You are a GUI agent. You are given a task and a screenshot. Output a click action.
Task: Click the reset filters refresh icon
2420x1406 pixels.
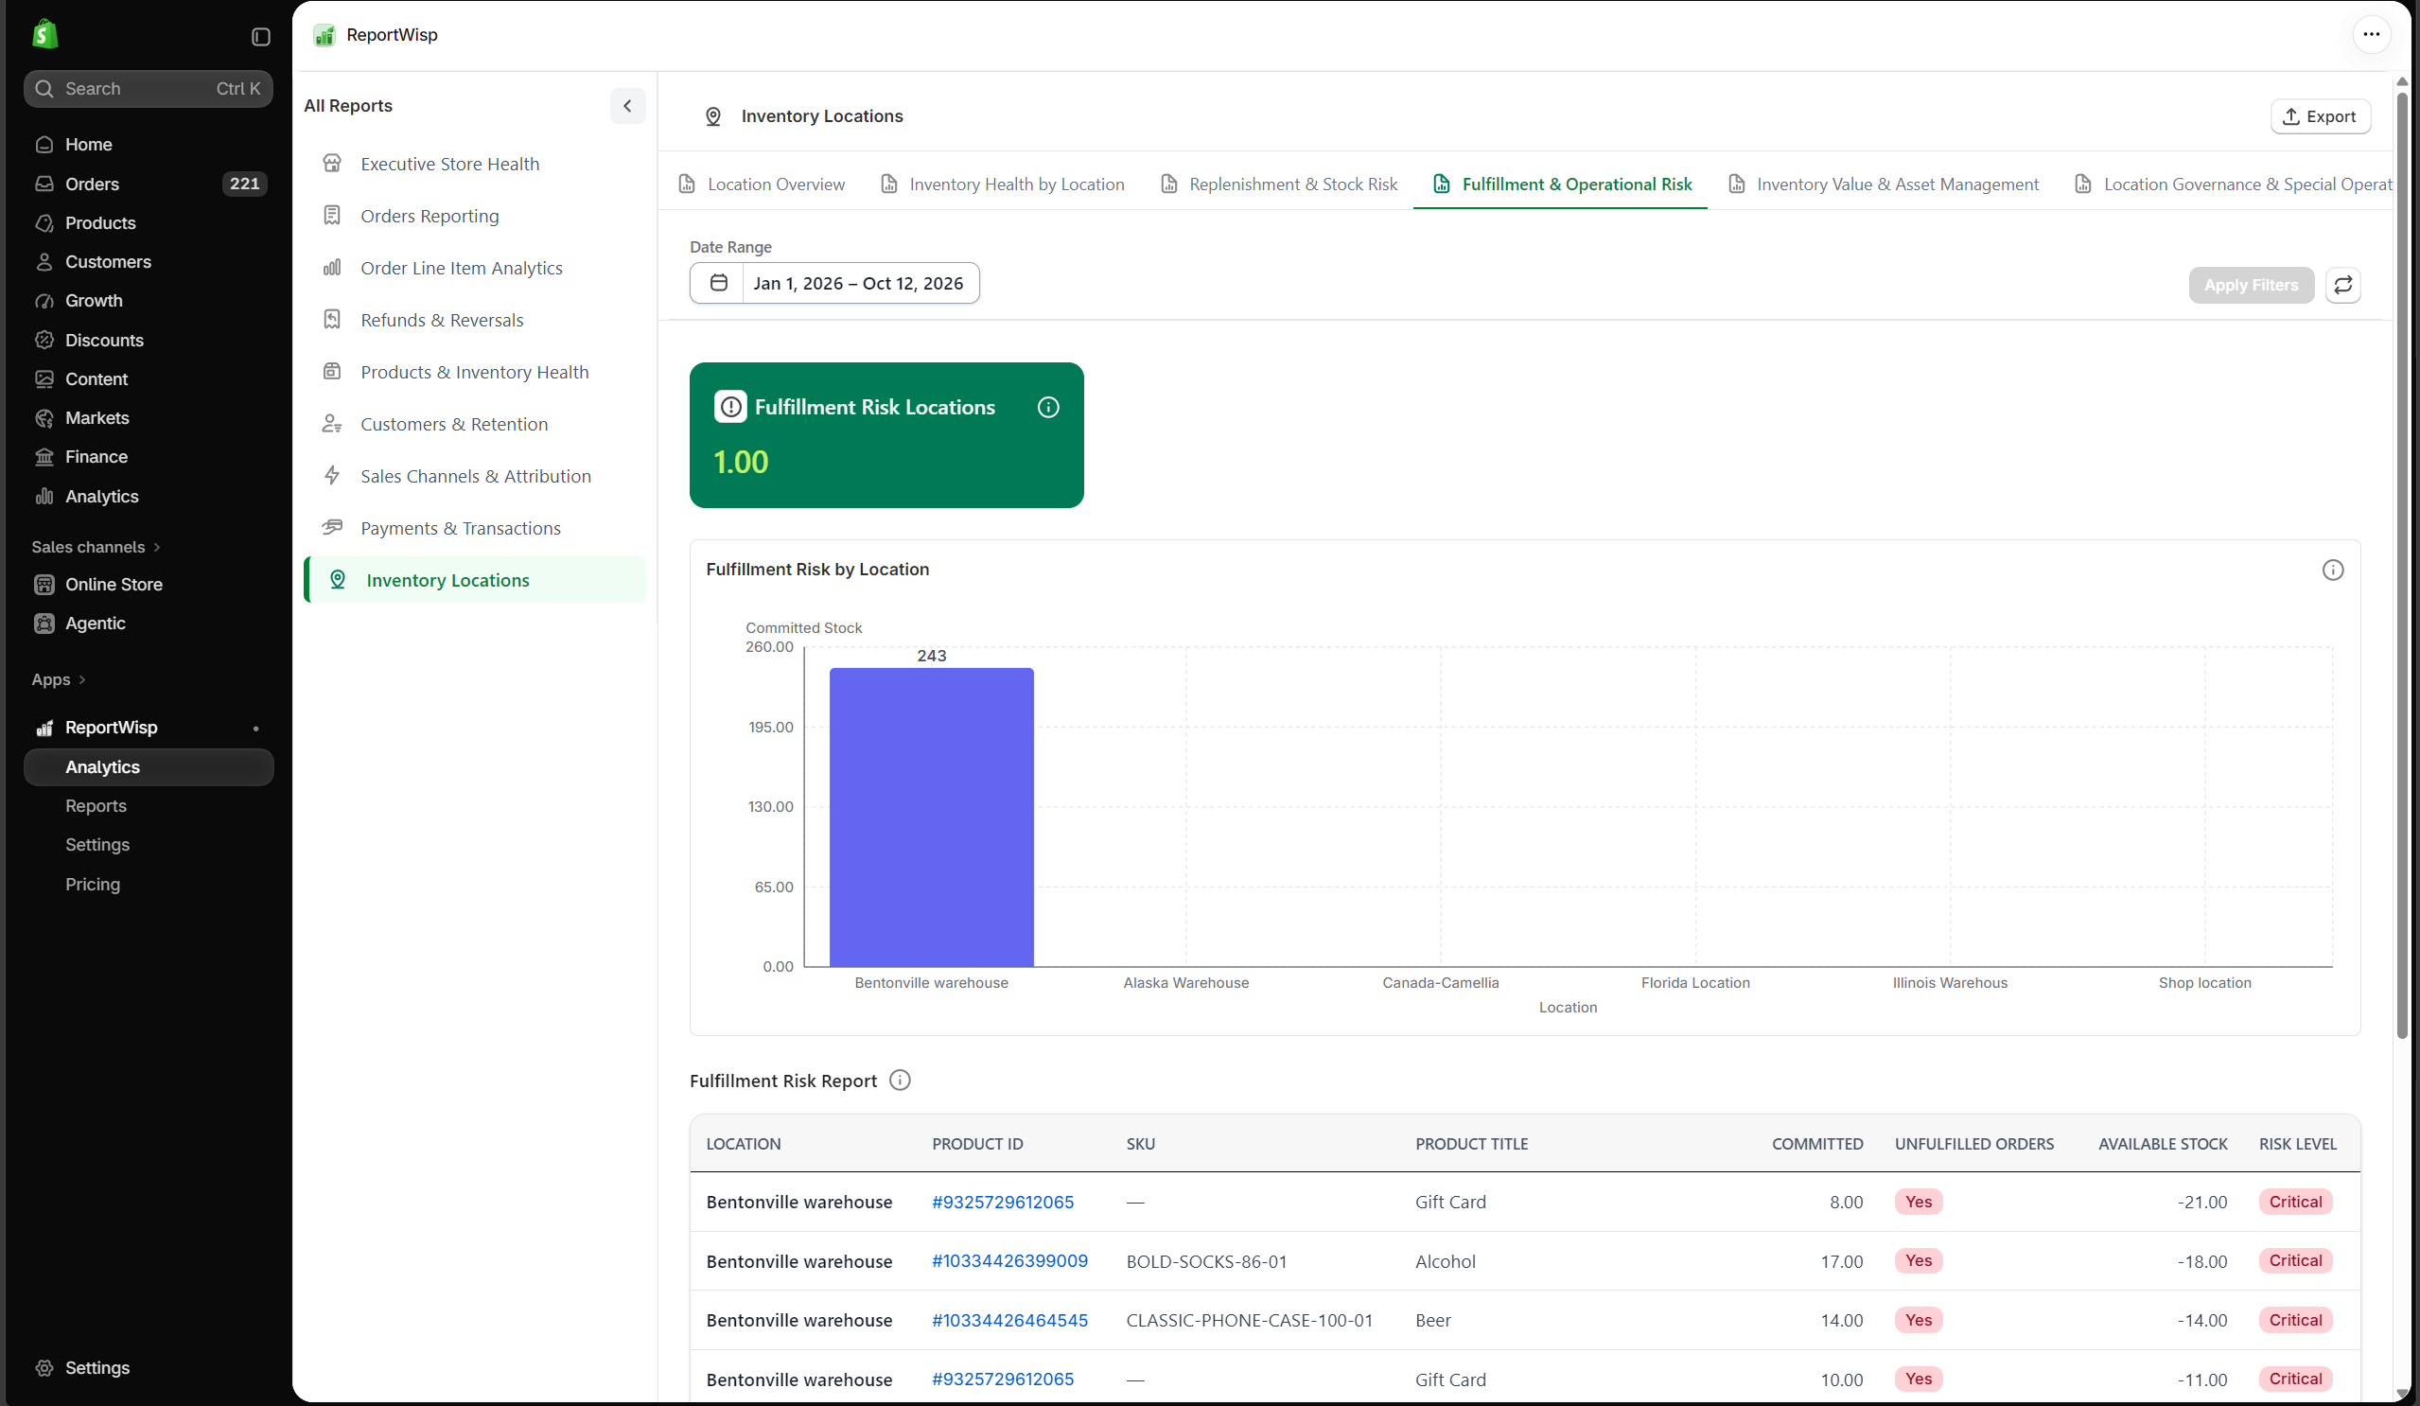(2342, 285)
